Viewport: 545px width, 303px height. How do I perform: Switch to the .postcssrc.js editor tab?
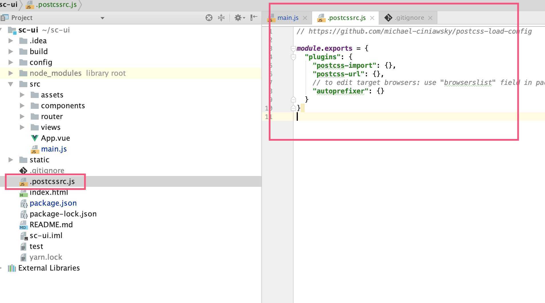[347, 18]
